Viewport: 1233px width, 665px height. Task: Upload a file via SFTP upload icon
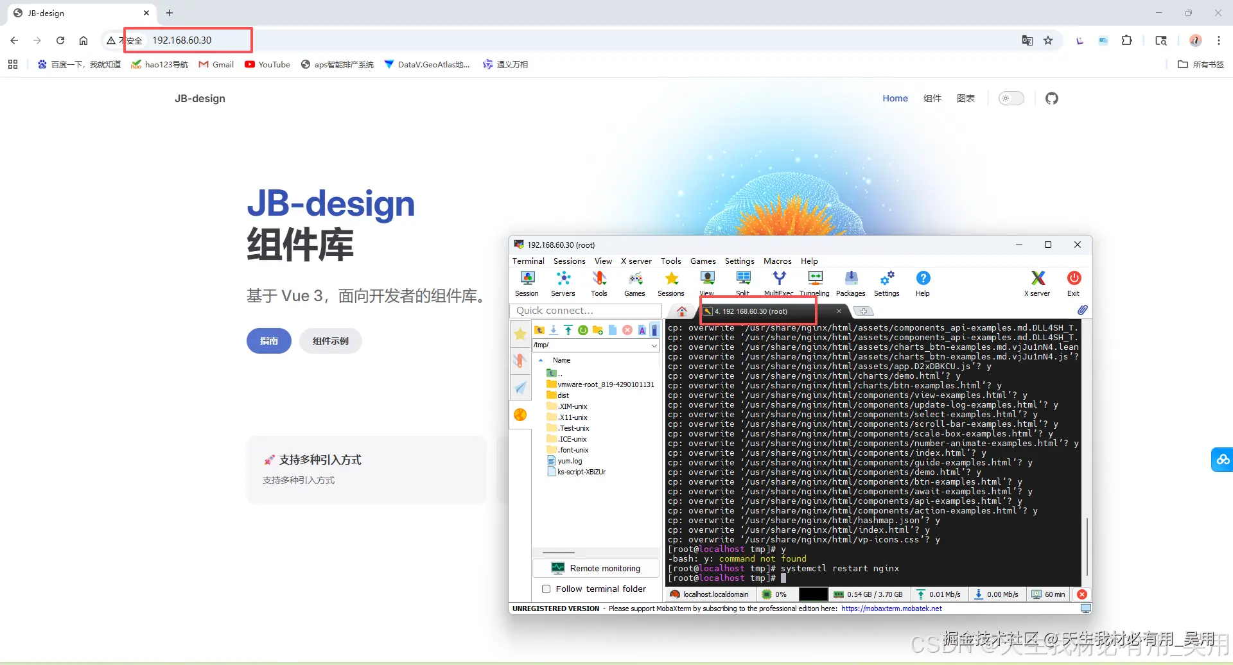click(568, 329)
